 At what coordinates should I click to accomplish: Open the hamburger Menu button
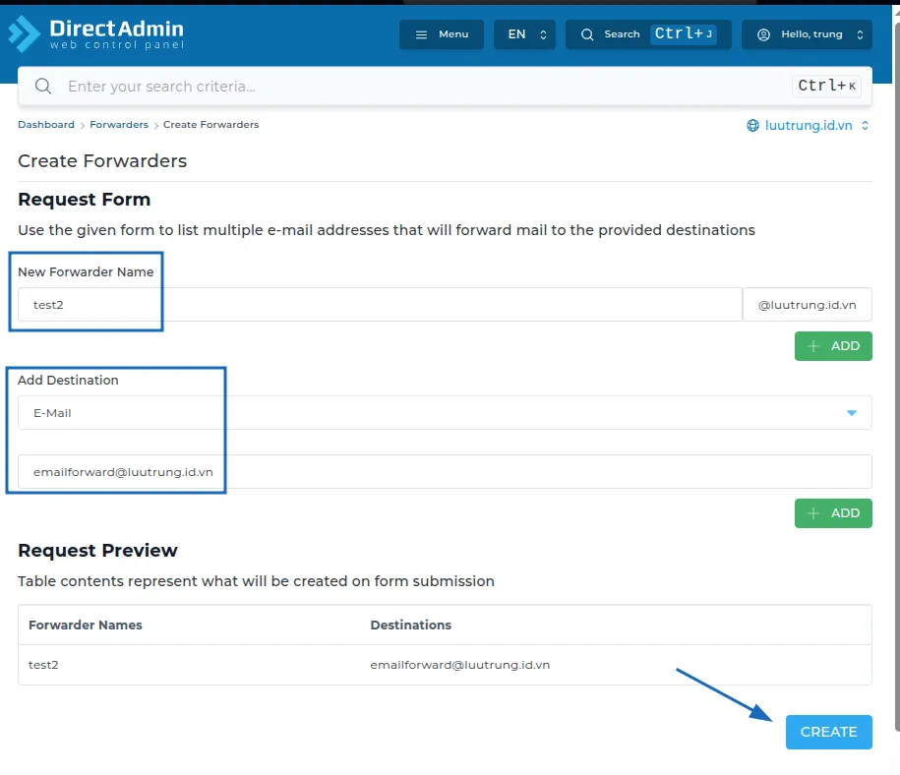[x=441, y=34]
